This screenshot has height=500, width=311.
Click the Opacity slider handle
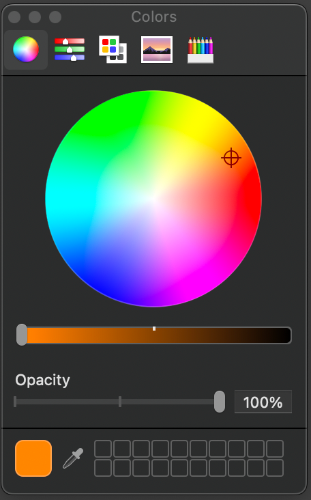[220, 402]
